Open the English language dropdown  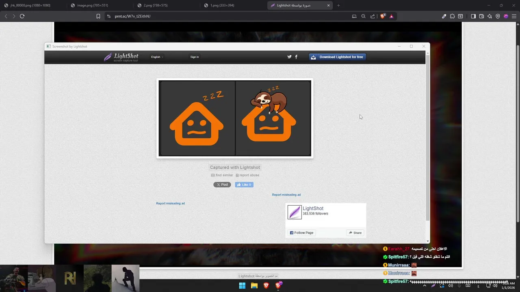click(157, 57)
